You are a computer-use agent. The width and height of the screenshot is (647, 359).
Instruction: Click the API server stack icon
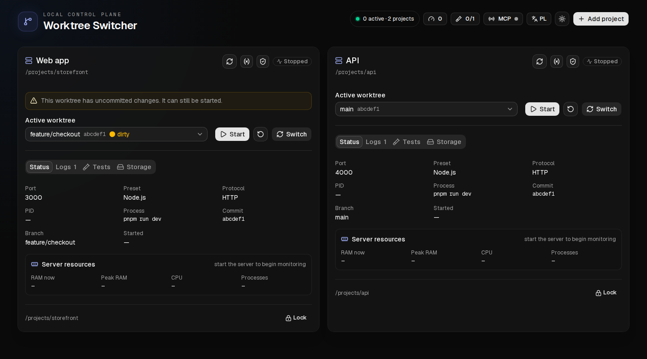pyautogui.click(x=339, y=61)
